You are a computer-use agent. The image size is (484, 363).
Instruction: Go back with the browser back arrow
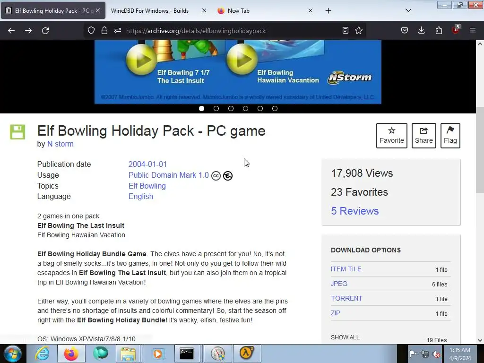point(11,31)
